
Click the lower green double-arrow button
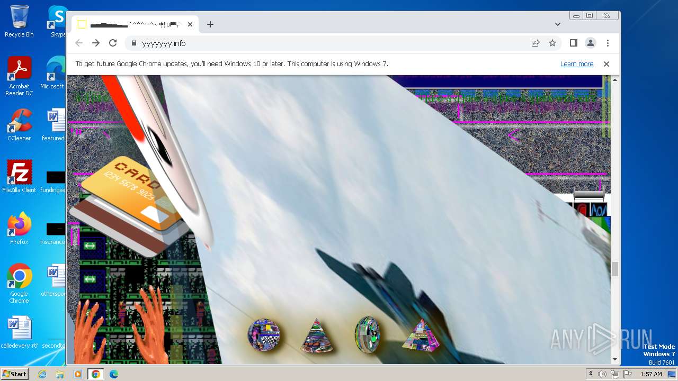coord(90,279)
